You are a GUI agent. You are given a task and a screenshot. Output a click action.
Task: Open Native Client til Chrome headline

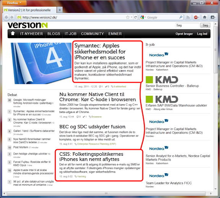(x=98, y=97)
